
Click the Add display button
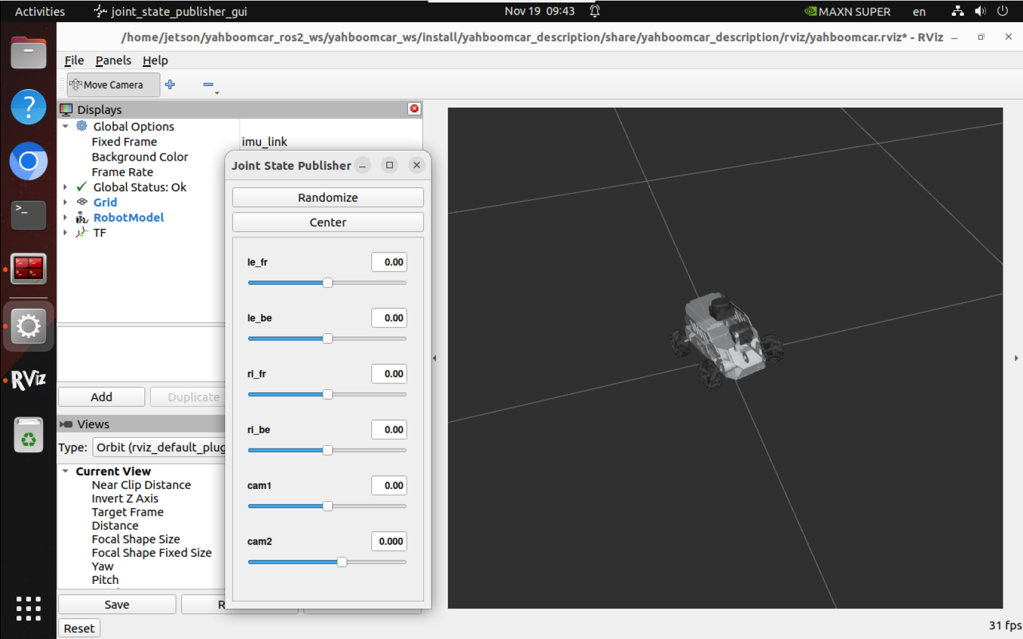(101, 397)
